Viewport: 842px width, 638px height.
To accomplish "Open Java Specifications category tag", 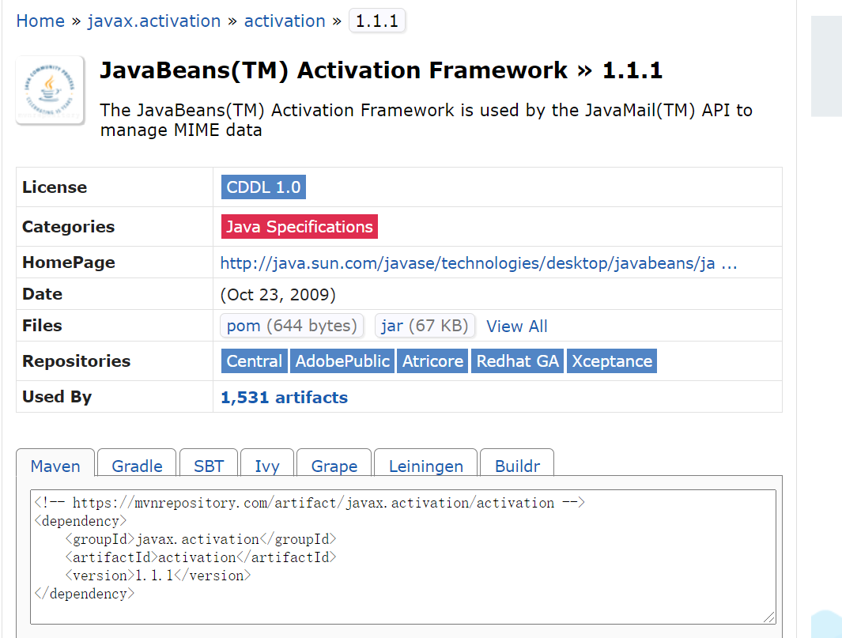I will 300,227.
